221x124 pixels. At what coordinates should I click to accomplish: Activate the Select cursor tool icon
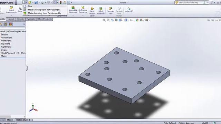[55, 2]
